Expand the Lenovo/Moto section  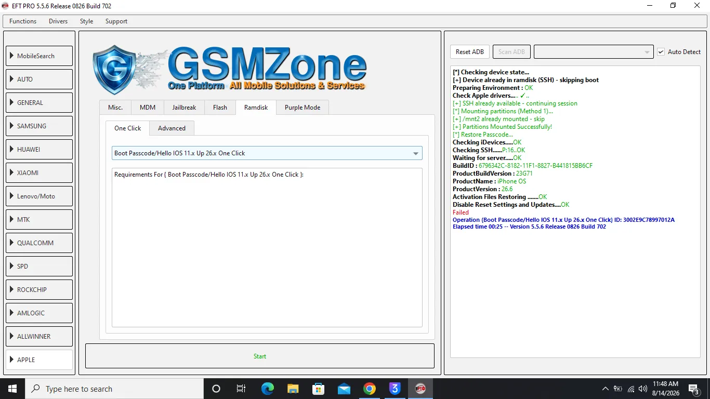pyautogui.click(x=40, y=196)
